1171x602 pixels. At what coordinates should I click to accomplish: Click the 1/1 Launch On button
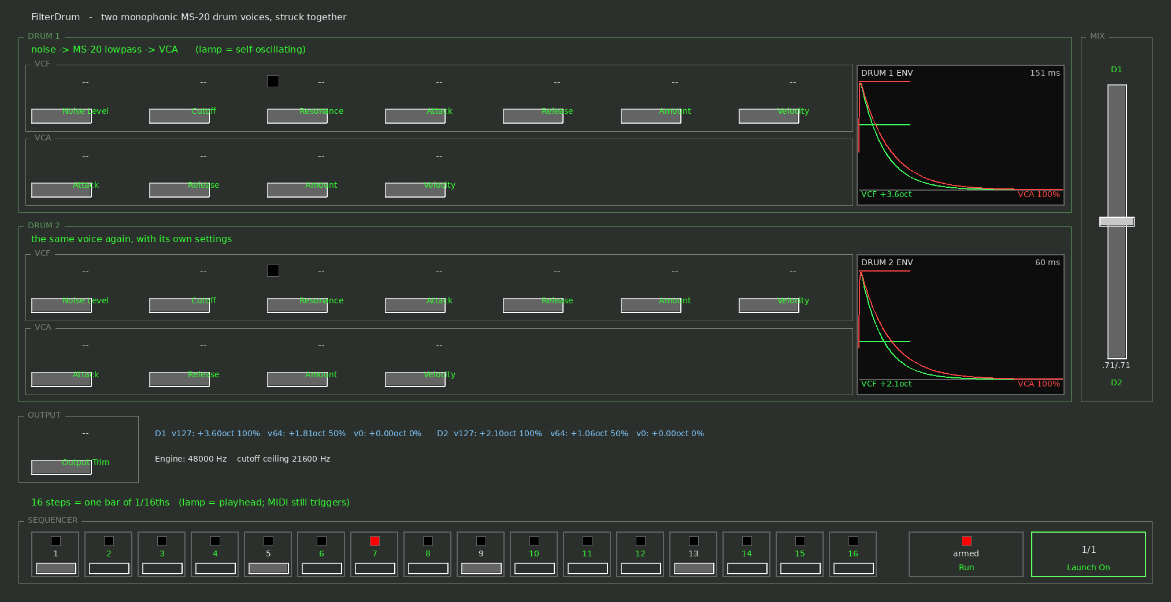1088,554
